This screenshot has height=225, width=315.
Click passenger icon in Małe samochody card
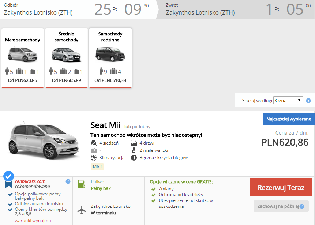[7, 71]
